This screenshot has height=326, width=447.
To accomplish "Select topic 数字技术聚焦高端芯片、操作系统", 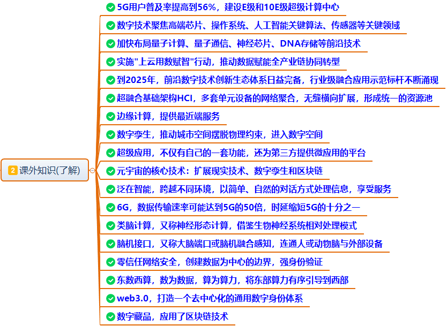I will coord(258,25).
